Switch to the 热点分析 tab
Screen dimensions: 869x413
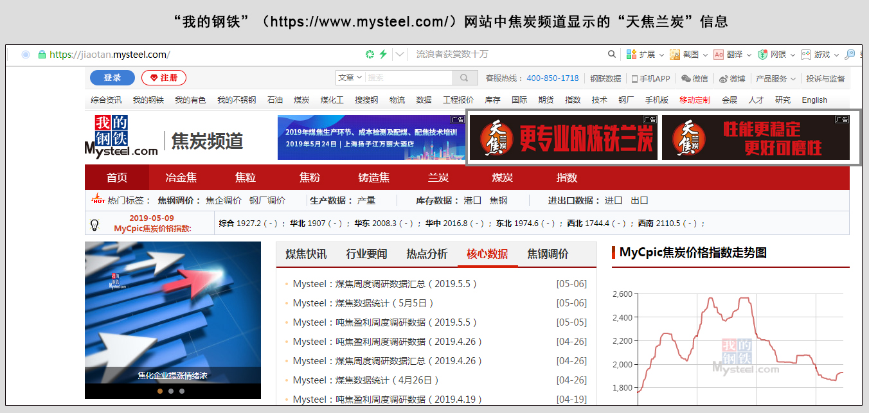coord(427,254)
